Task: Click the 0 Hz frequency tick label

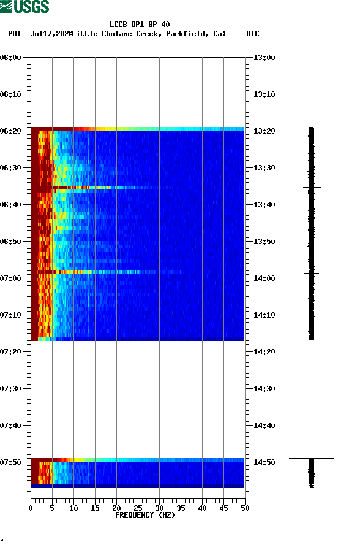Action: click(x=31, y=508)
